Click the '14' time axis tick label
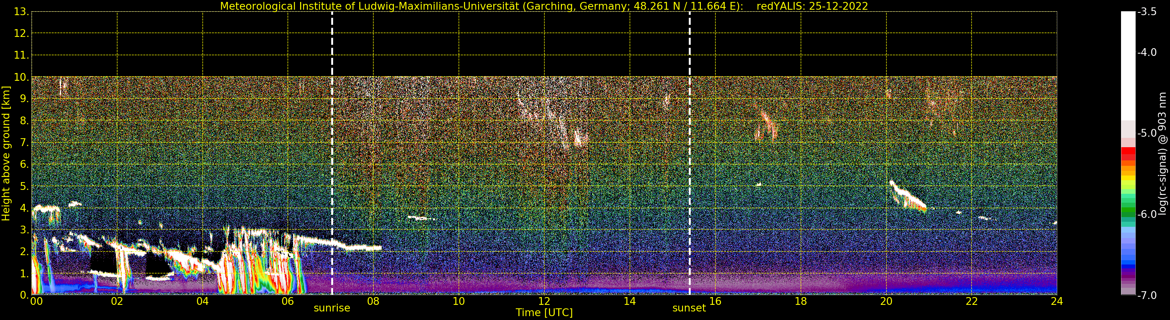This screenshot has height=320, width=1170. [630, 301]
